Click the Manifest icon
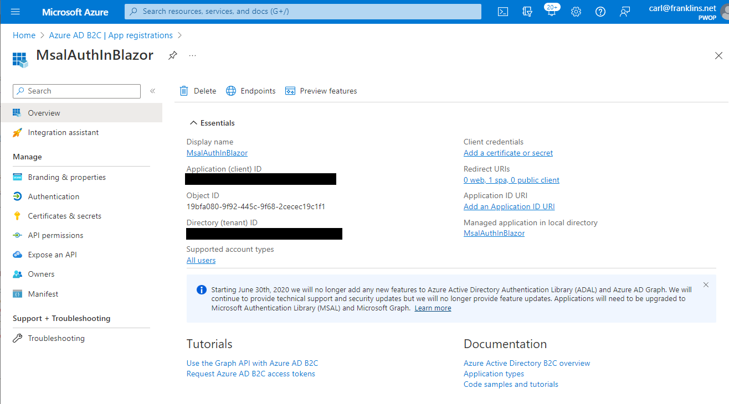Viewport: 729px width, 404px height. [x=17, y=294]
